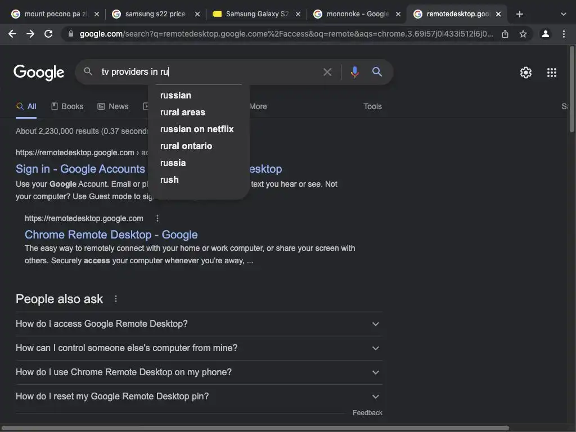Open Sign in - Google Accounts result
The image size is (576, 432).
pos(80,169)
